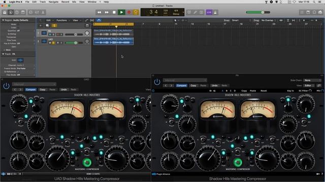Image resolution: width=325 pixels, height=182 pixels.
Task: Show the Global Tracks button
Action: [87, 26]
